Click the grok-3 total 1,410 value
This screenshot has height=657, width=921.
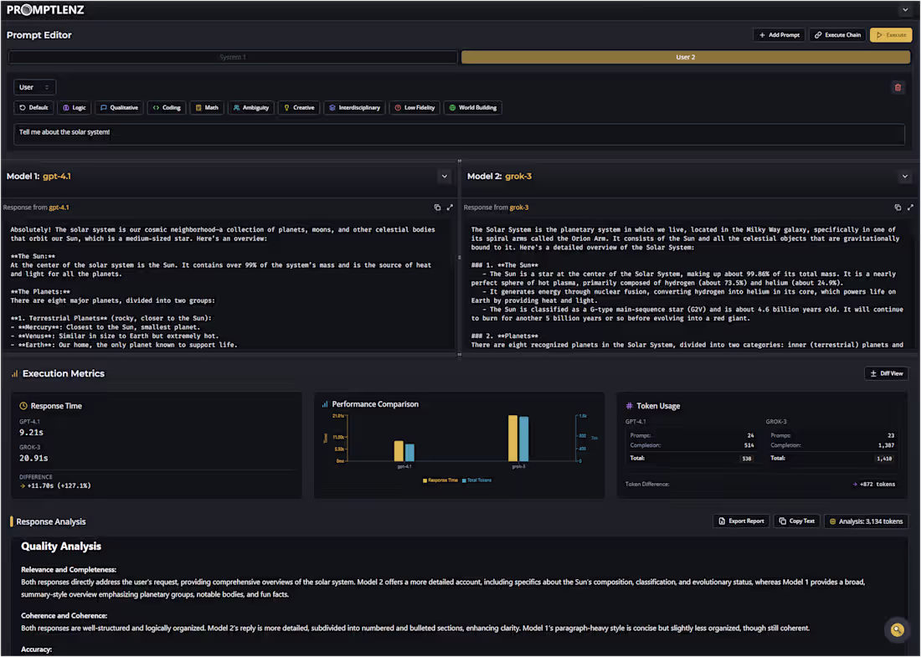tap(885, 459)
